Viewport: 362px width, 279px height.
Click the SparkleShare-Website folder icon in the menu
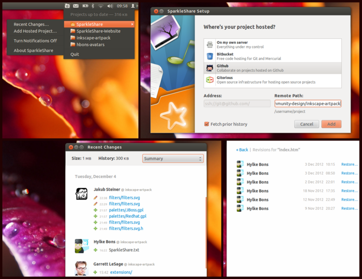click(73, 31)
